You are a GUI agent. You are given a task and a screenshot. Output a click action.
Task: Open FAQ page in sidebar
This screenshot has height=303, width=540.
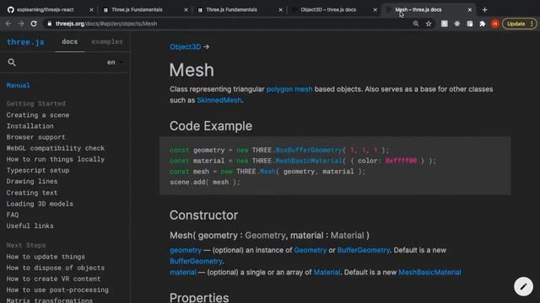point(13,215)
